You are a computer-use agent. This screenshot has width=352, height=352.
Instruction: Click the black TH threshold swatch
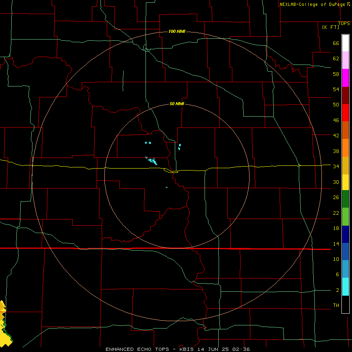[x=345, y=304]
